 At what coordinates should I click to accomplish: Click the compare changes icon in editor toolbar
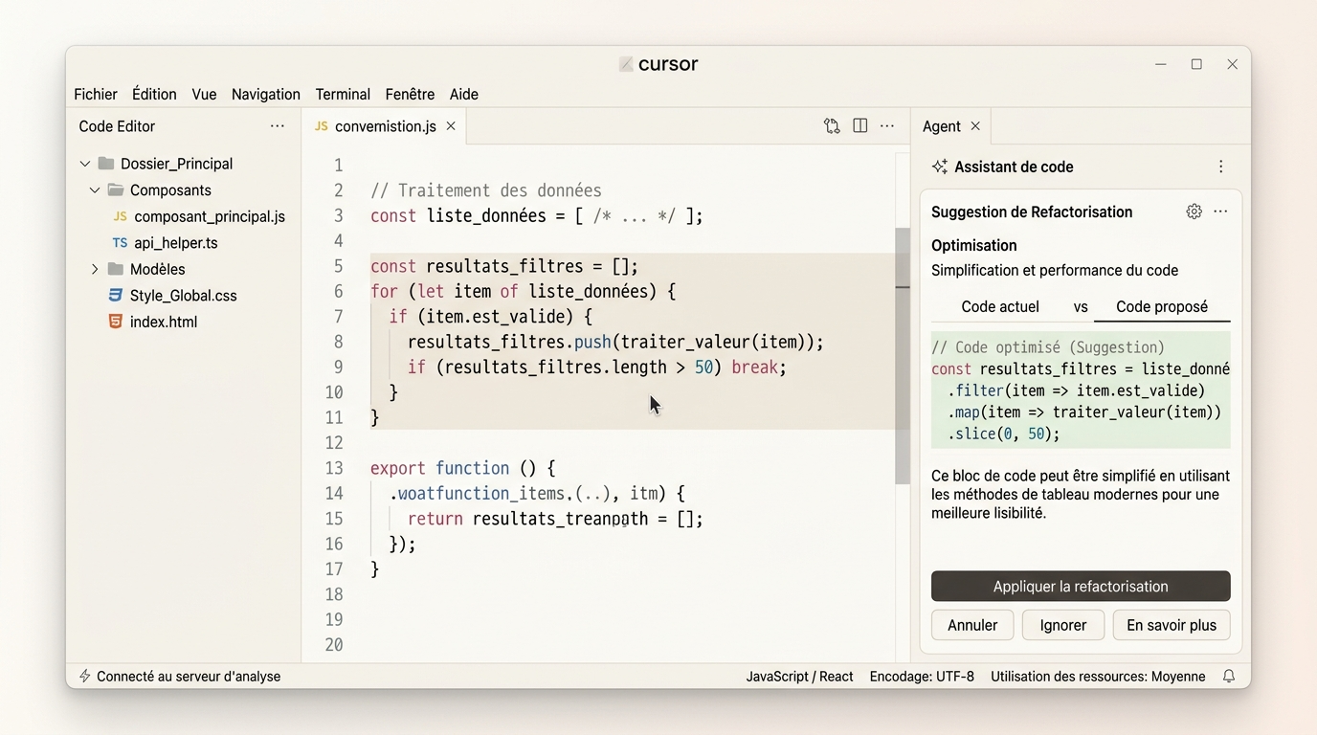pos(832,126)
